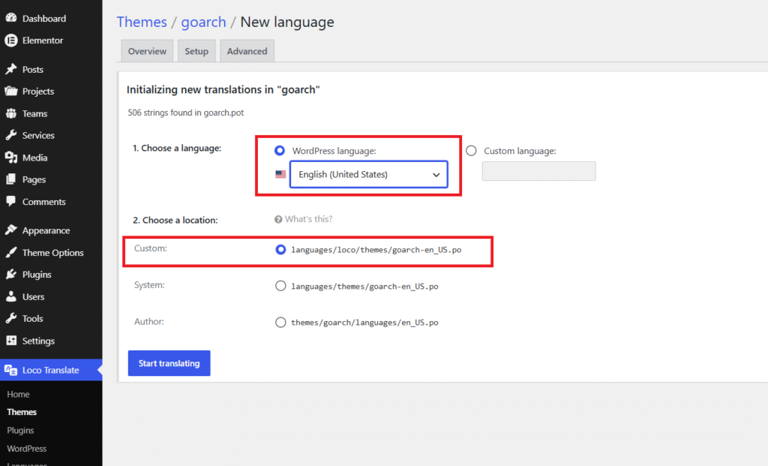768x466 pixels.
Task: Click the Appearance paintbrush icon
Action: click(x=10, y=230)
